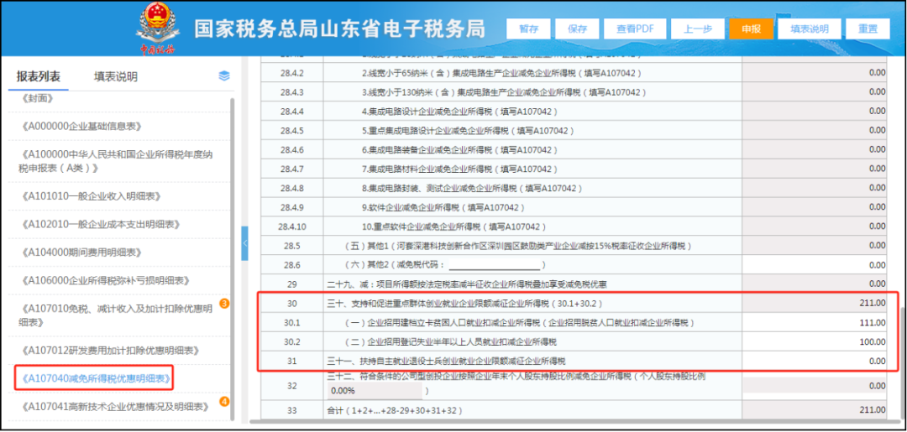Open 《A102010一般企业成本支出明细表》
The height and width of the screenshot is (432, 907).
click(100, 225)
